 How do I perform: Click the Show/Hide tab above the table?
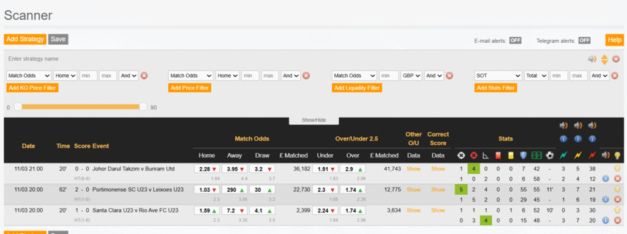coord(314,121)
